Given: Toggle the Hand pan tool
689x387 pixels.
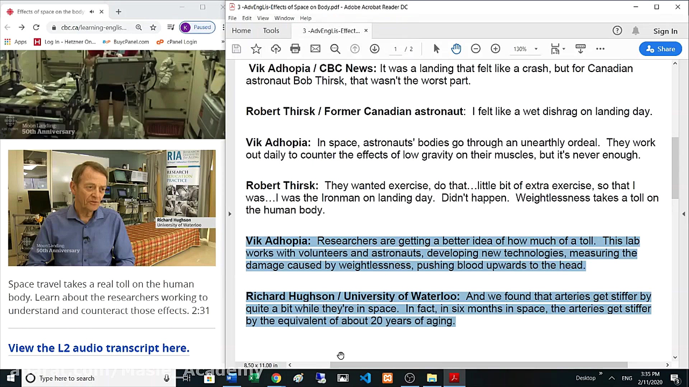Looking at the screenshot, I should [x=456, y=49].
